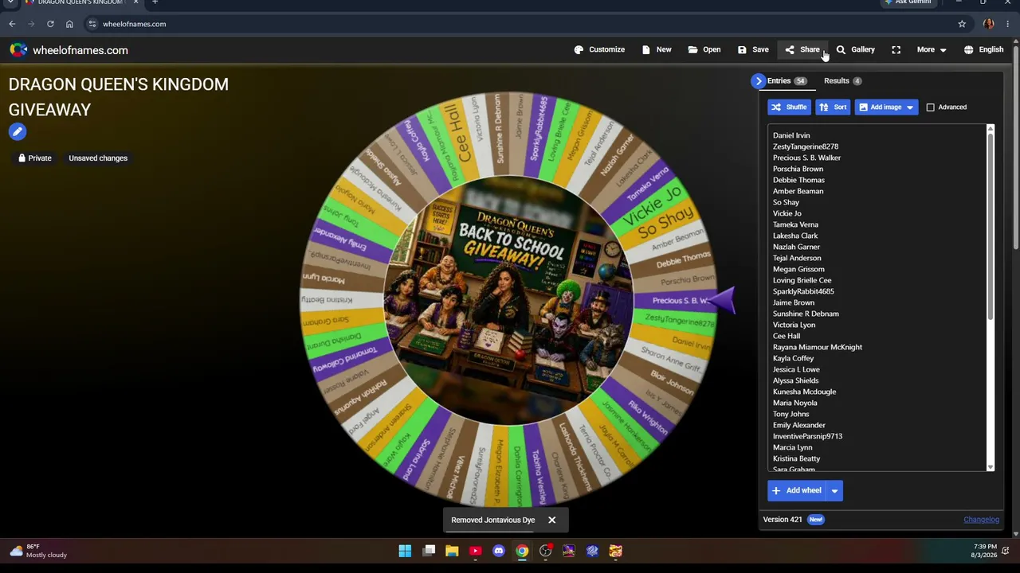
Task: Click the entry 'Precious S. B. Walker'
Action: click(806, 158)
